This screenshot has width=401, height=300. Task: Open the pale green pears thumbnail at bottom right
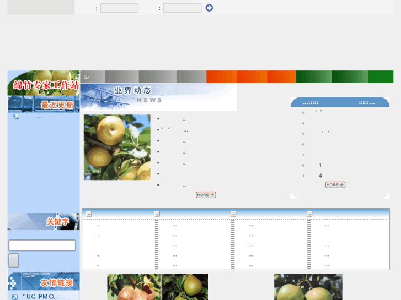pos(308,287)
